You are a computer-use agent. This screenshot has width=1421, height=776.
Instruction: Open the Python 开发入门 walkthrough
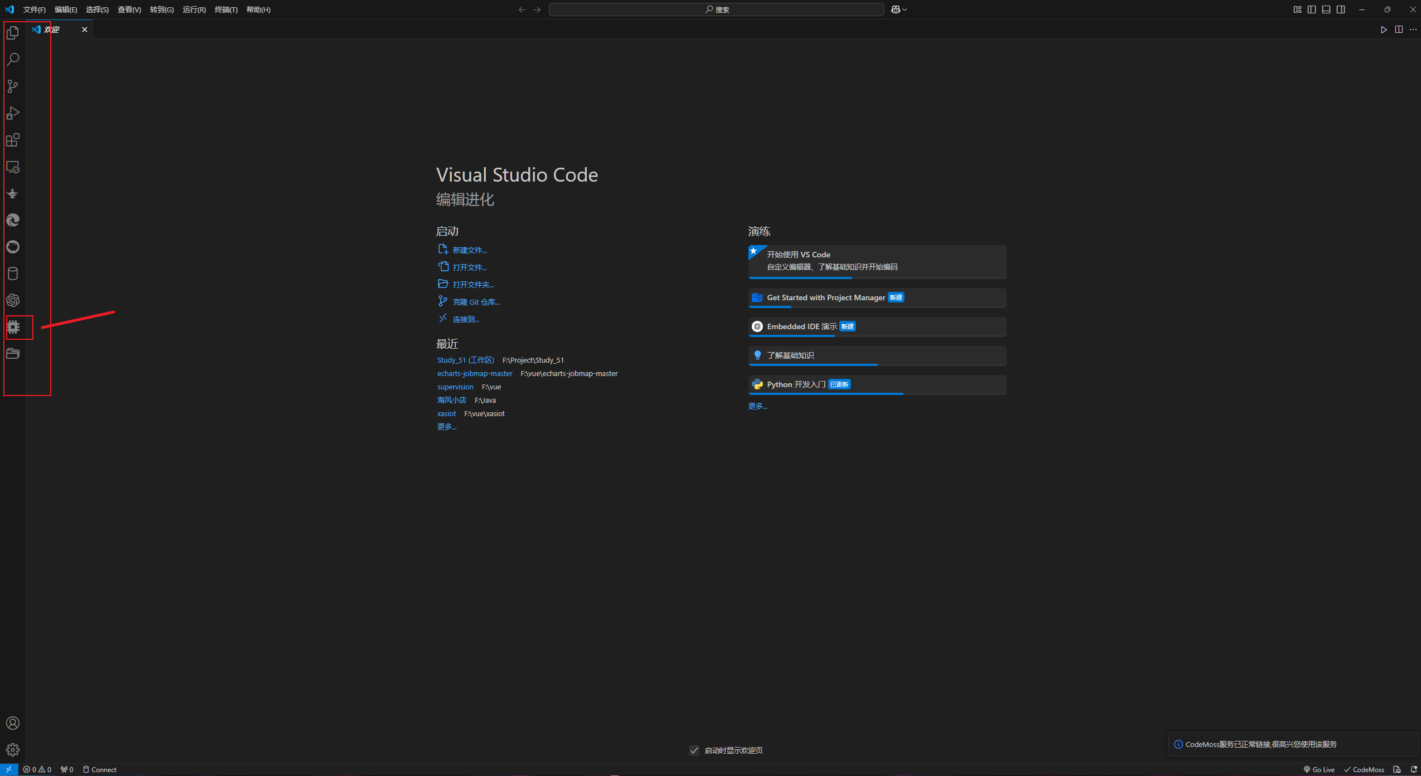[x=877, y=385]
